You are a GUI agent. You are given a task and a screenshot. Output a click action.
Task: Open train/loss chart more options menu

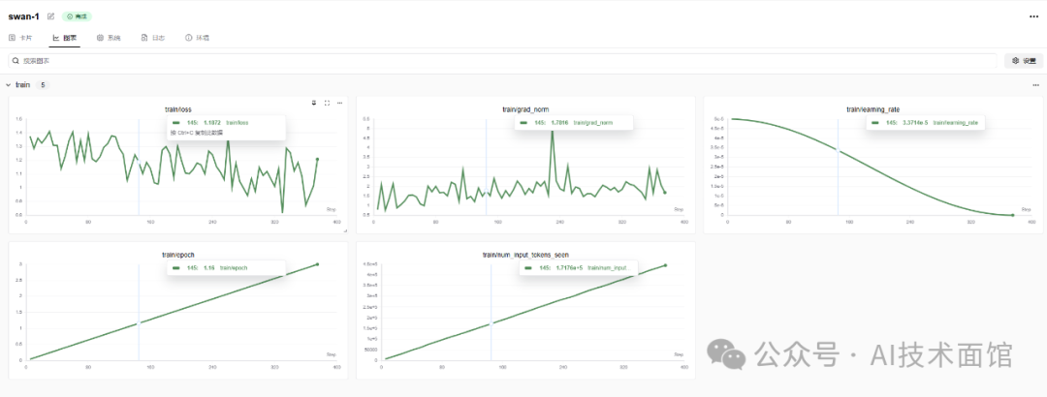[x=339, y=103]
